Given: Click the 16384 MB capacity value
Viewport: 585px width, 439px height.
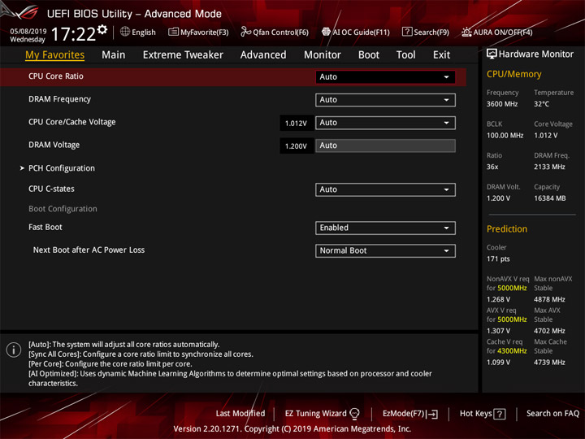Looking at the screenshot, I should 549,198.
